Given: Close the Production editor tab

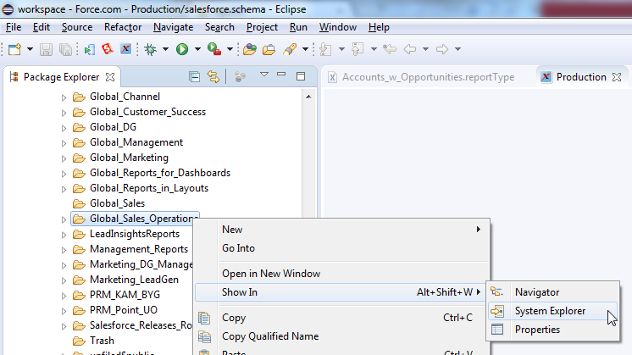Looking at the screenshot, I should pyautogui.click(x=617, y=77).
